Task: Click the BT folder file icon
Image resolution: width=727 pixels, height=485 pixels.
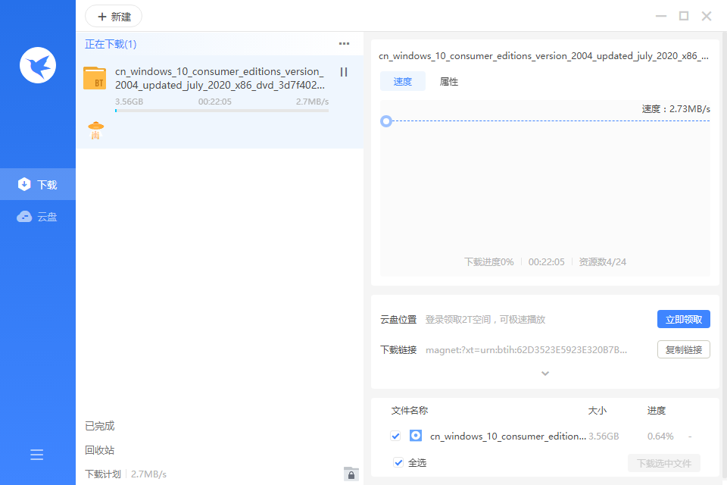Action: [95, 78]
